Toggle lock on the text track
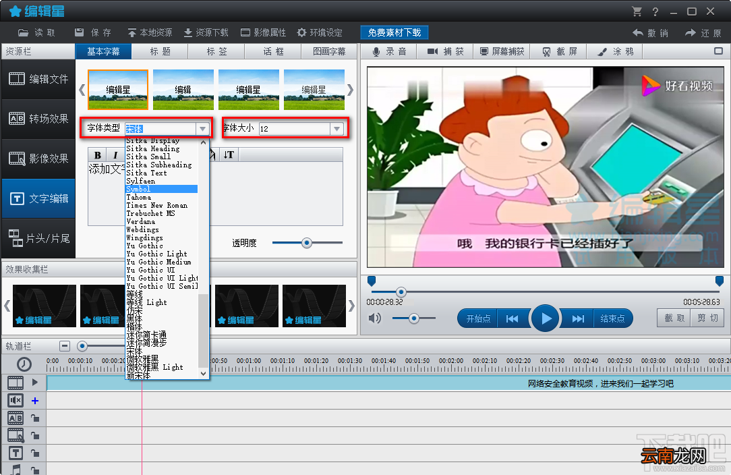Screen dimensions: 731x475 tap(35, 453)
